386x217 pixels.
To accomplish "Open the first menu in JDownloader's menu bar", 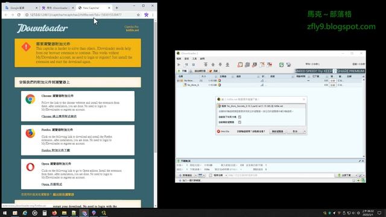I will pyautogui.click(x=179, y=58).
